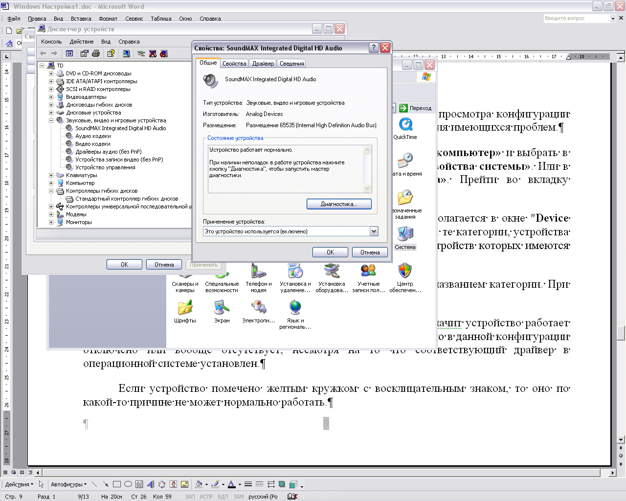Open Центр обеспечения безопасности icon

tap(405, 277)
